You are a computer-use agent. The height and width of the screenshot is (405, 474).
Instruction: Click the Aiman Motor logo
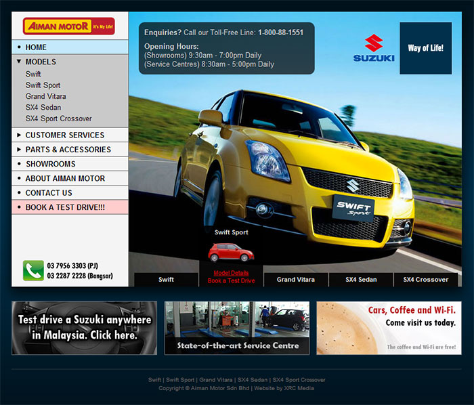point(69,26)
